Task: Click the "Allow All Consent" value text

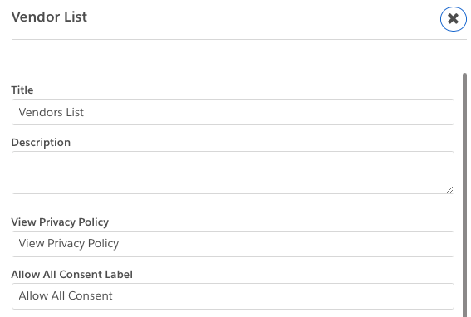Action: 66,296
